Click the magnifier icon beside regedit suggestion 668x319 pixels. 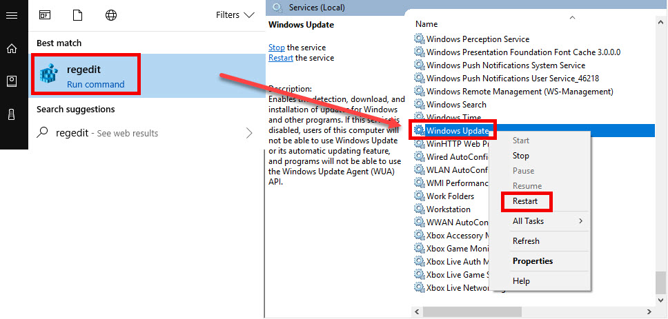click(x=43, y=133)
